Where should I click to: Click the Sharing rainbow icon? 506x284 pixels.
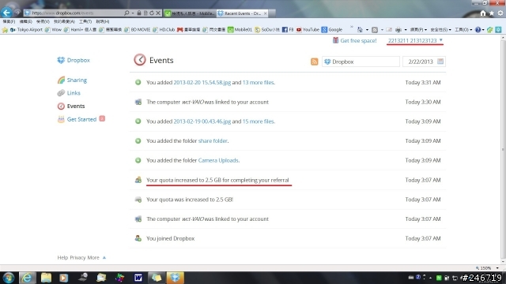[x=61, y=80]
